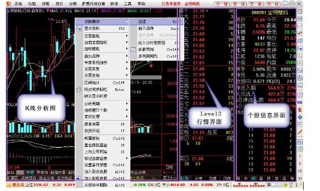Select 前只品种 in the submenu

(x=157, y=28)
